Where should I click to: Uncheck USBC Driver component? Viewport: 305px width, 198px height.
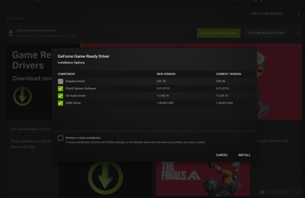click(60, 103)
